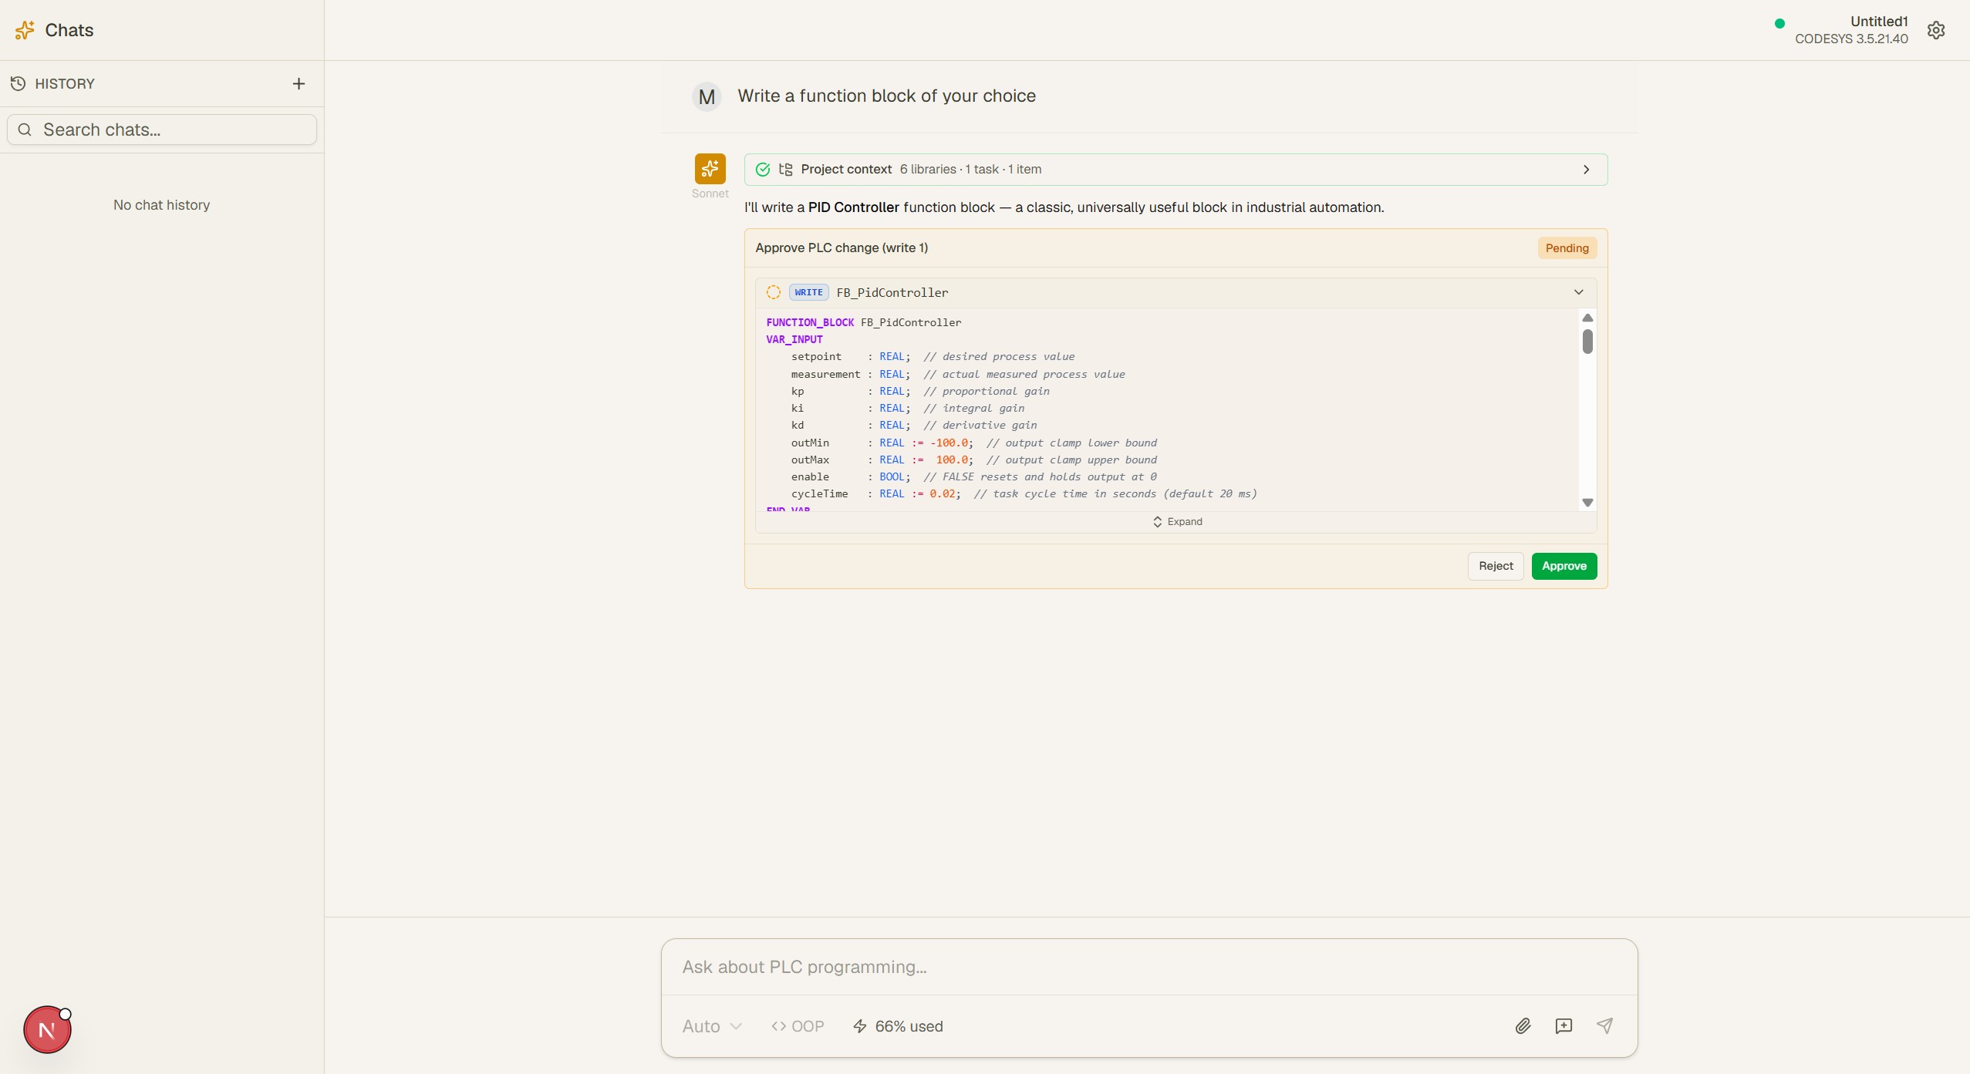Click the user avatar M

(707, 97)
